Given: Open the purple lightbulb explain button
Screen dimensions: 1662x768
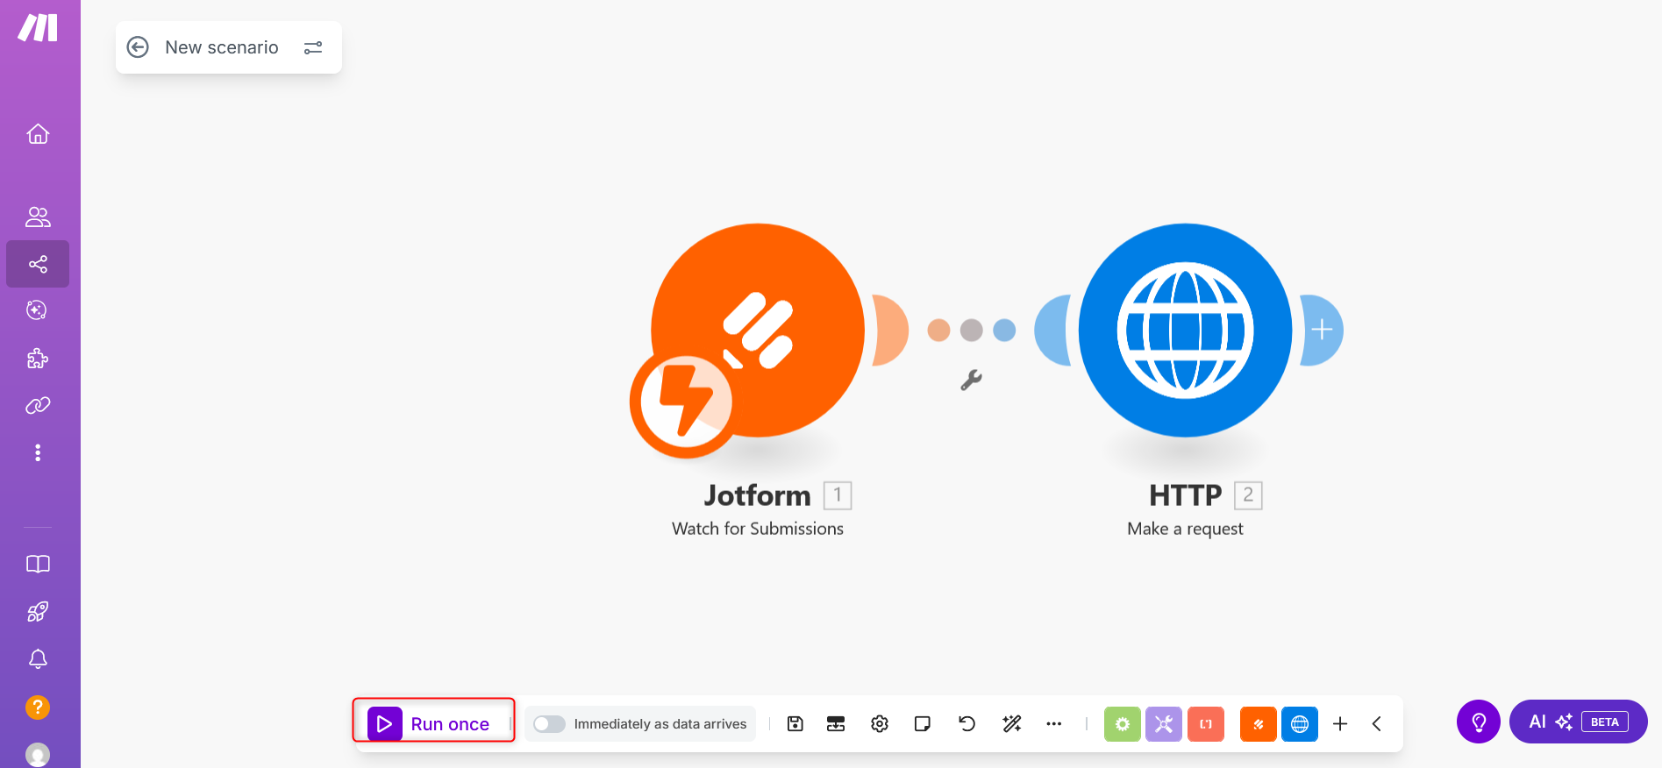Looking at the screenshot, I should coord(1479,722).
